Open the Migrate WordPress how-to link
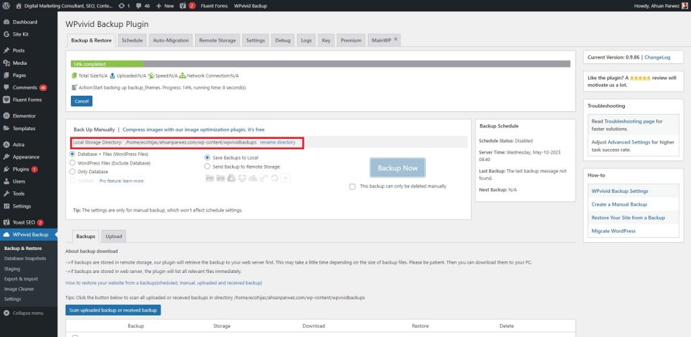Screen dimensions: 691x337 [613, 231]
